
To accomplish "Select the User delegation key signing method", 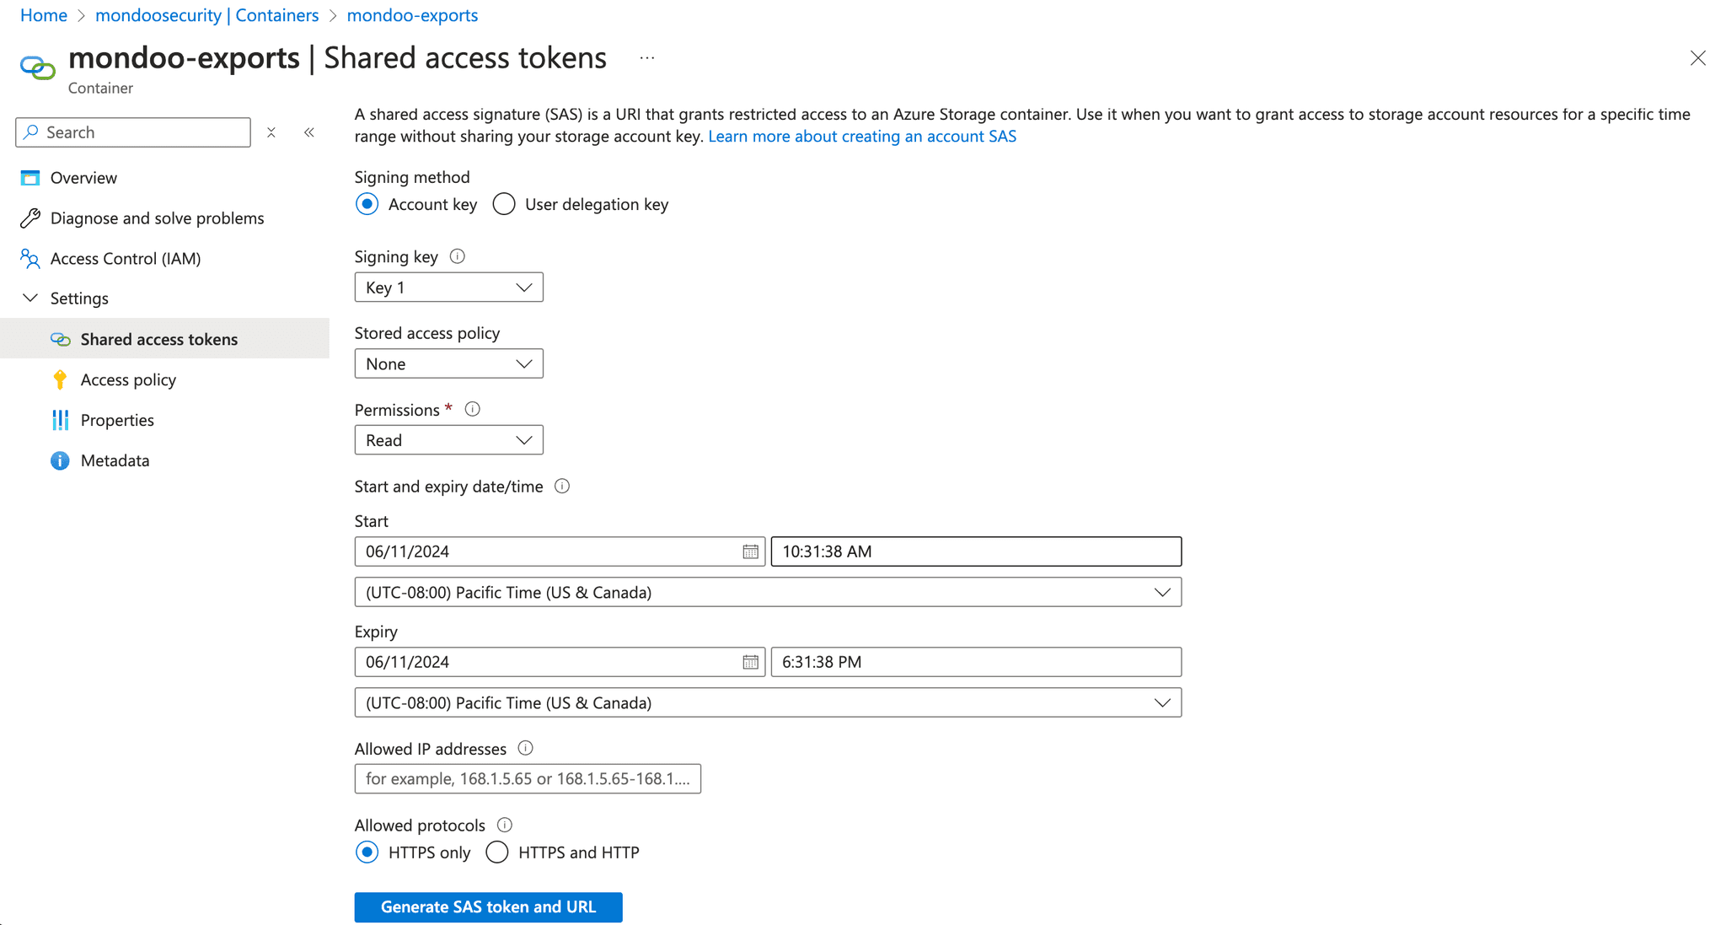I will point(503,204).
